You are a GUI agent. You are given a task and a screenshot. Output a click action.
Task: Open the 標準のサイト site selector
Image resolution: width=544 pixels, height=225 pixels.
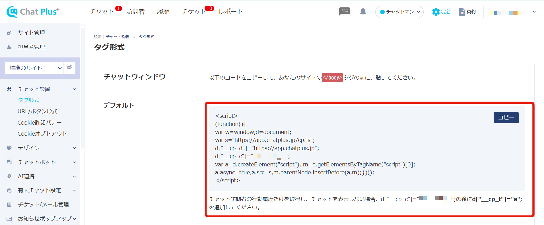click(34, 68)
